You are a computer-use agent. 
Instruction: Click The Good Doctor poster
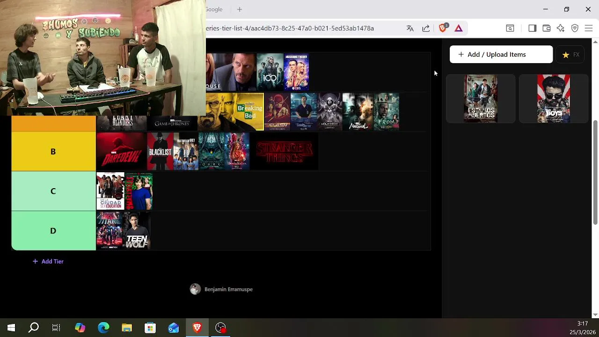point(303,112)
